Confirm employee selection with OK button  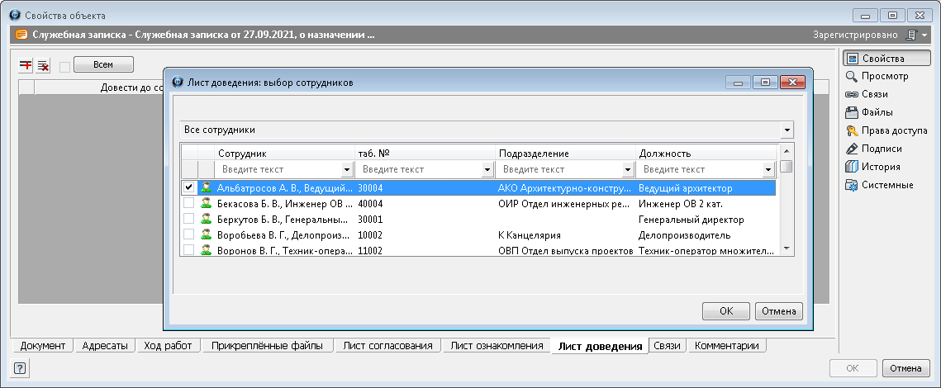pyautogui.click(x=725, y=311)
